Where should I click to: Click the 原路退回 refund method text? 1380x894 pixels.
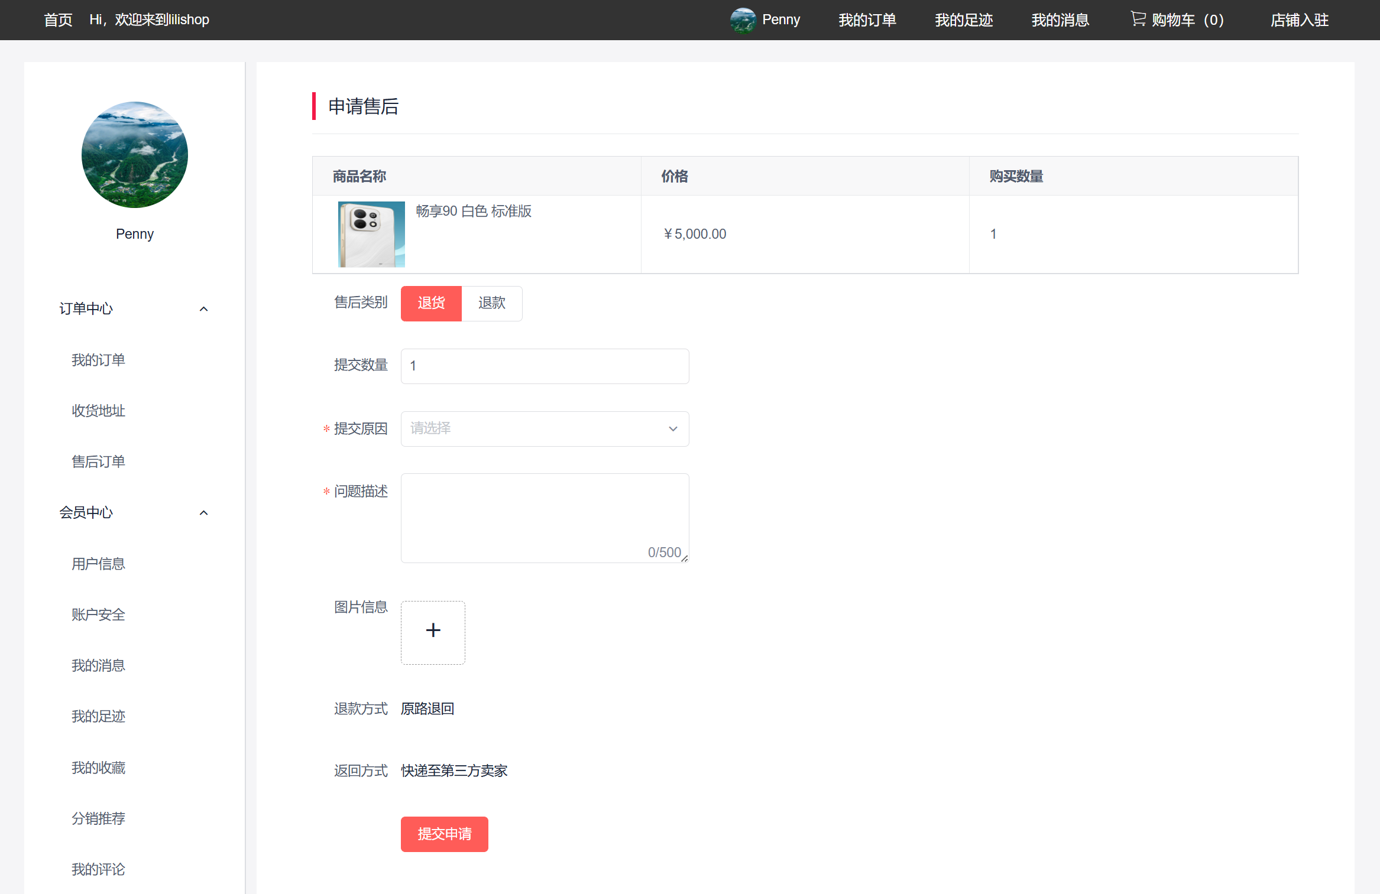(x=427, y=708)
